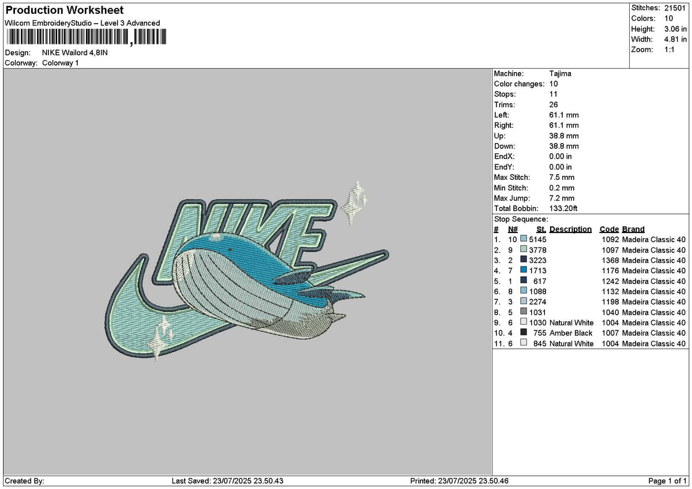Click thread code 1007

coord(611,333)
